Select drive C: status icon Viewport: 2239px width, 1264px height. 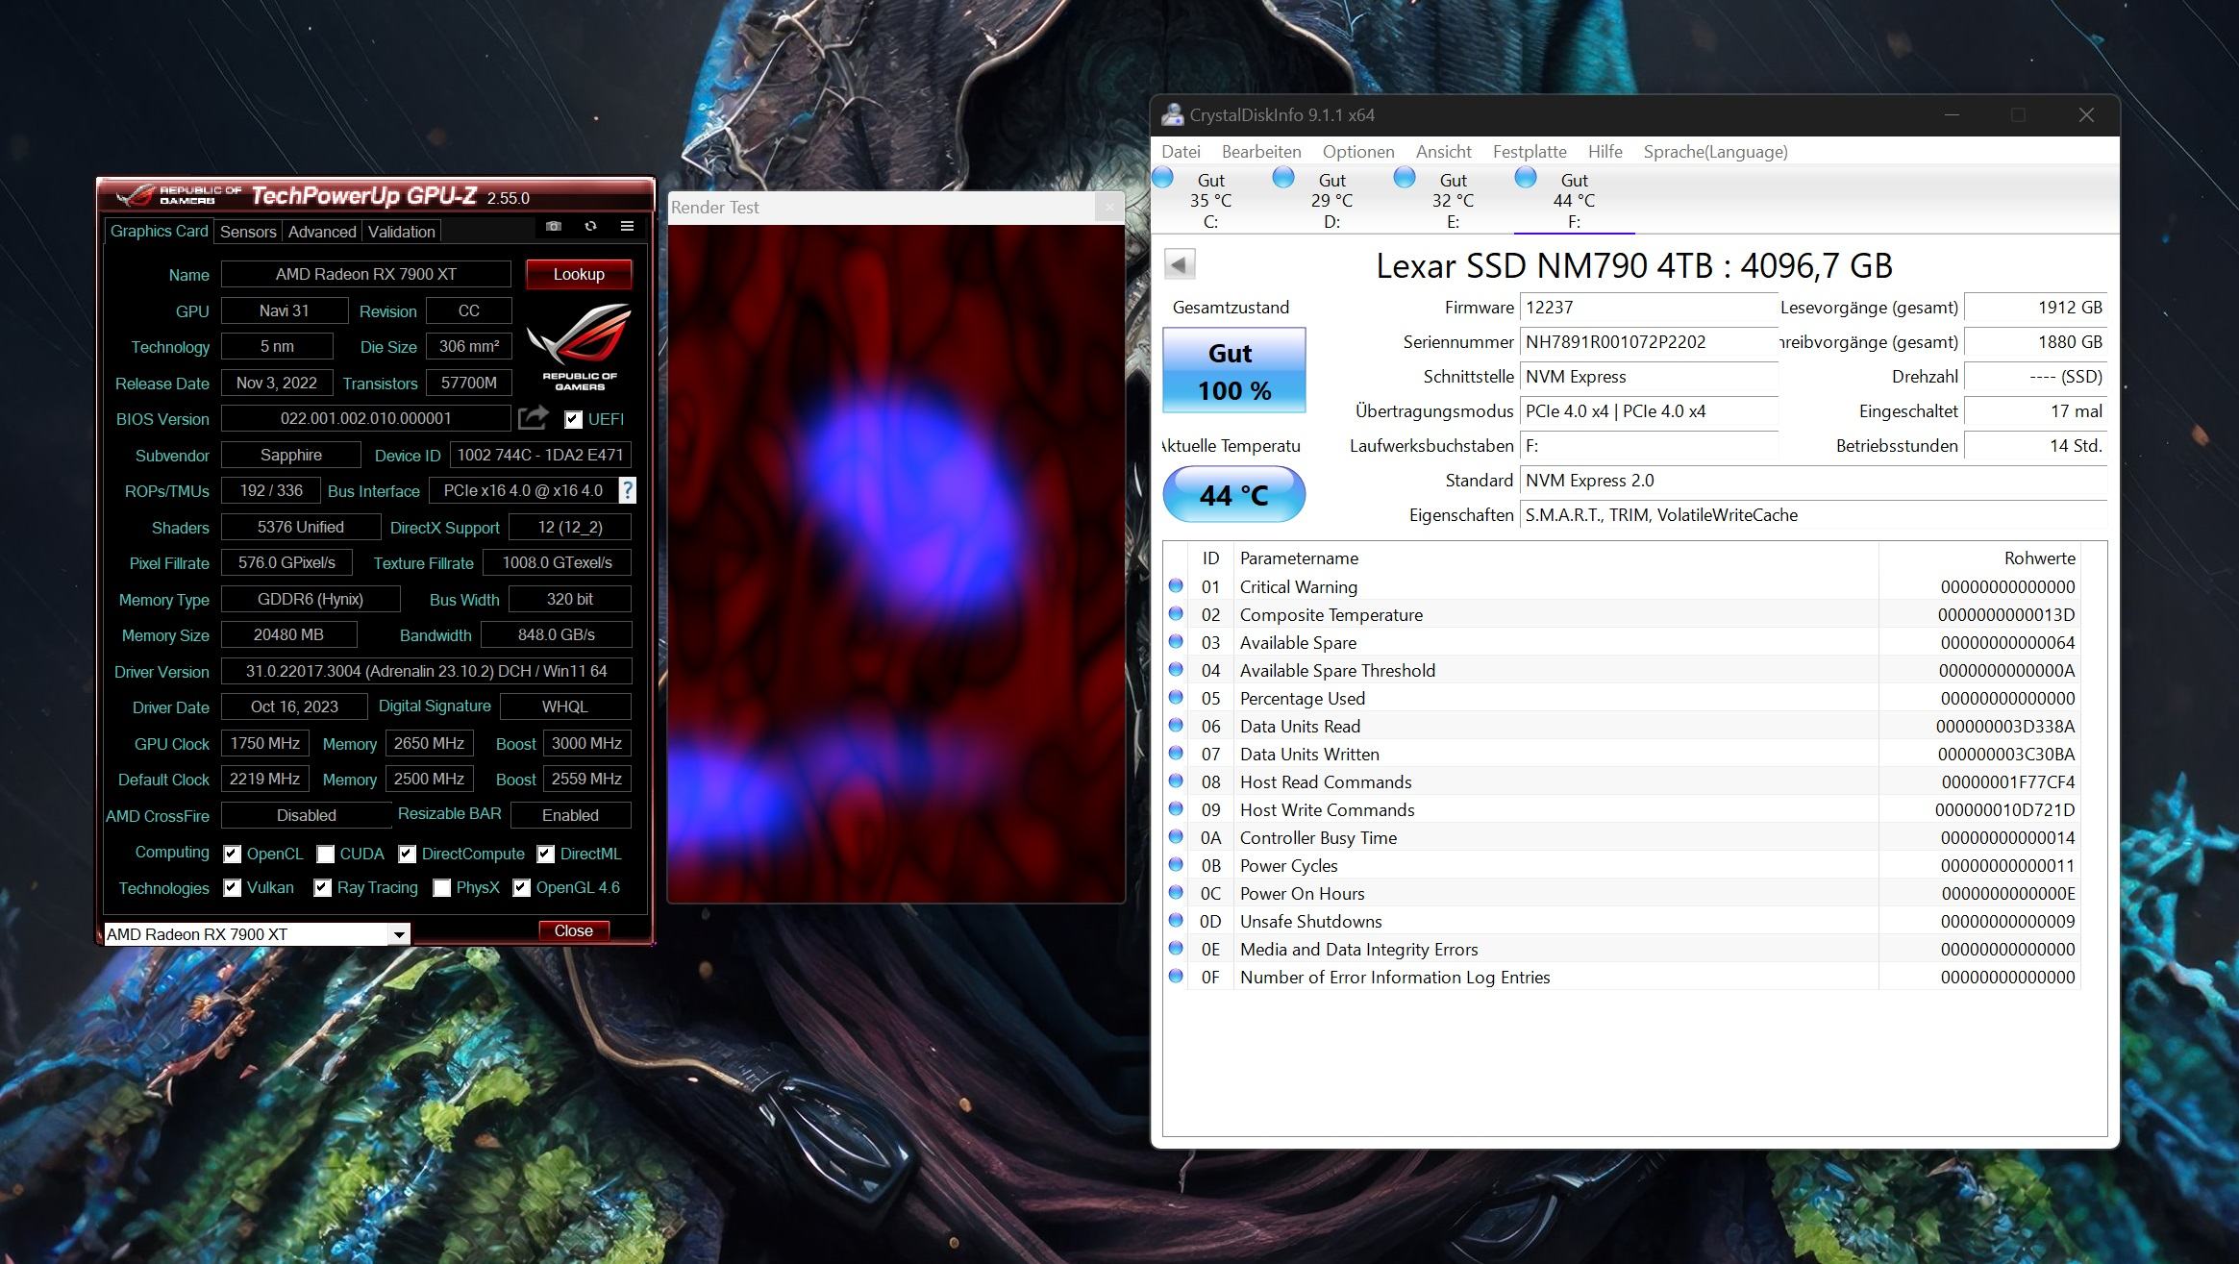[x=1163, y=178]
